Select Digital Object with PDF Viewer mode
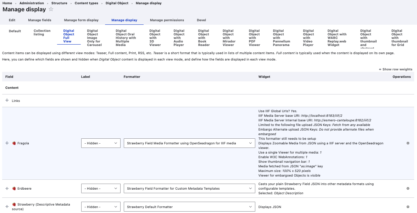The height and width of the screenshot is (213, 417). coord(254,38)
